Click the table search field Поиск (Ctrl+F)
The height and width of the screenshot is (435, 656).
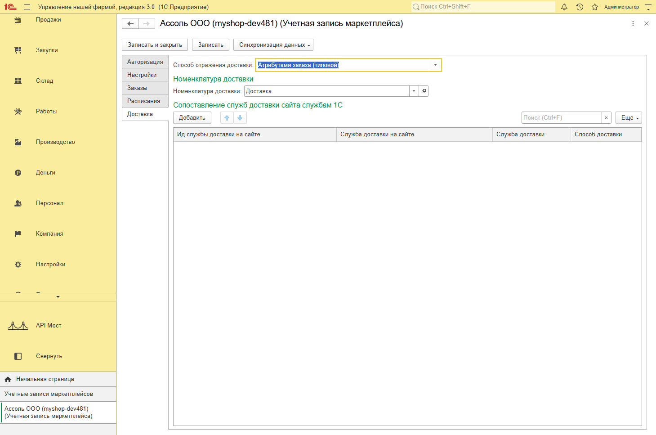562,118
